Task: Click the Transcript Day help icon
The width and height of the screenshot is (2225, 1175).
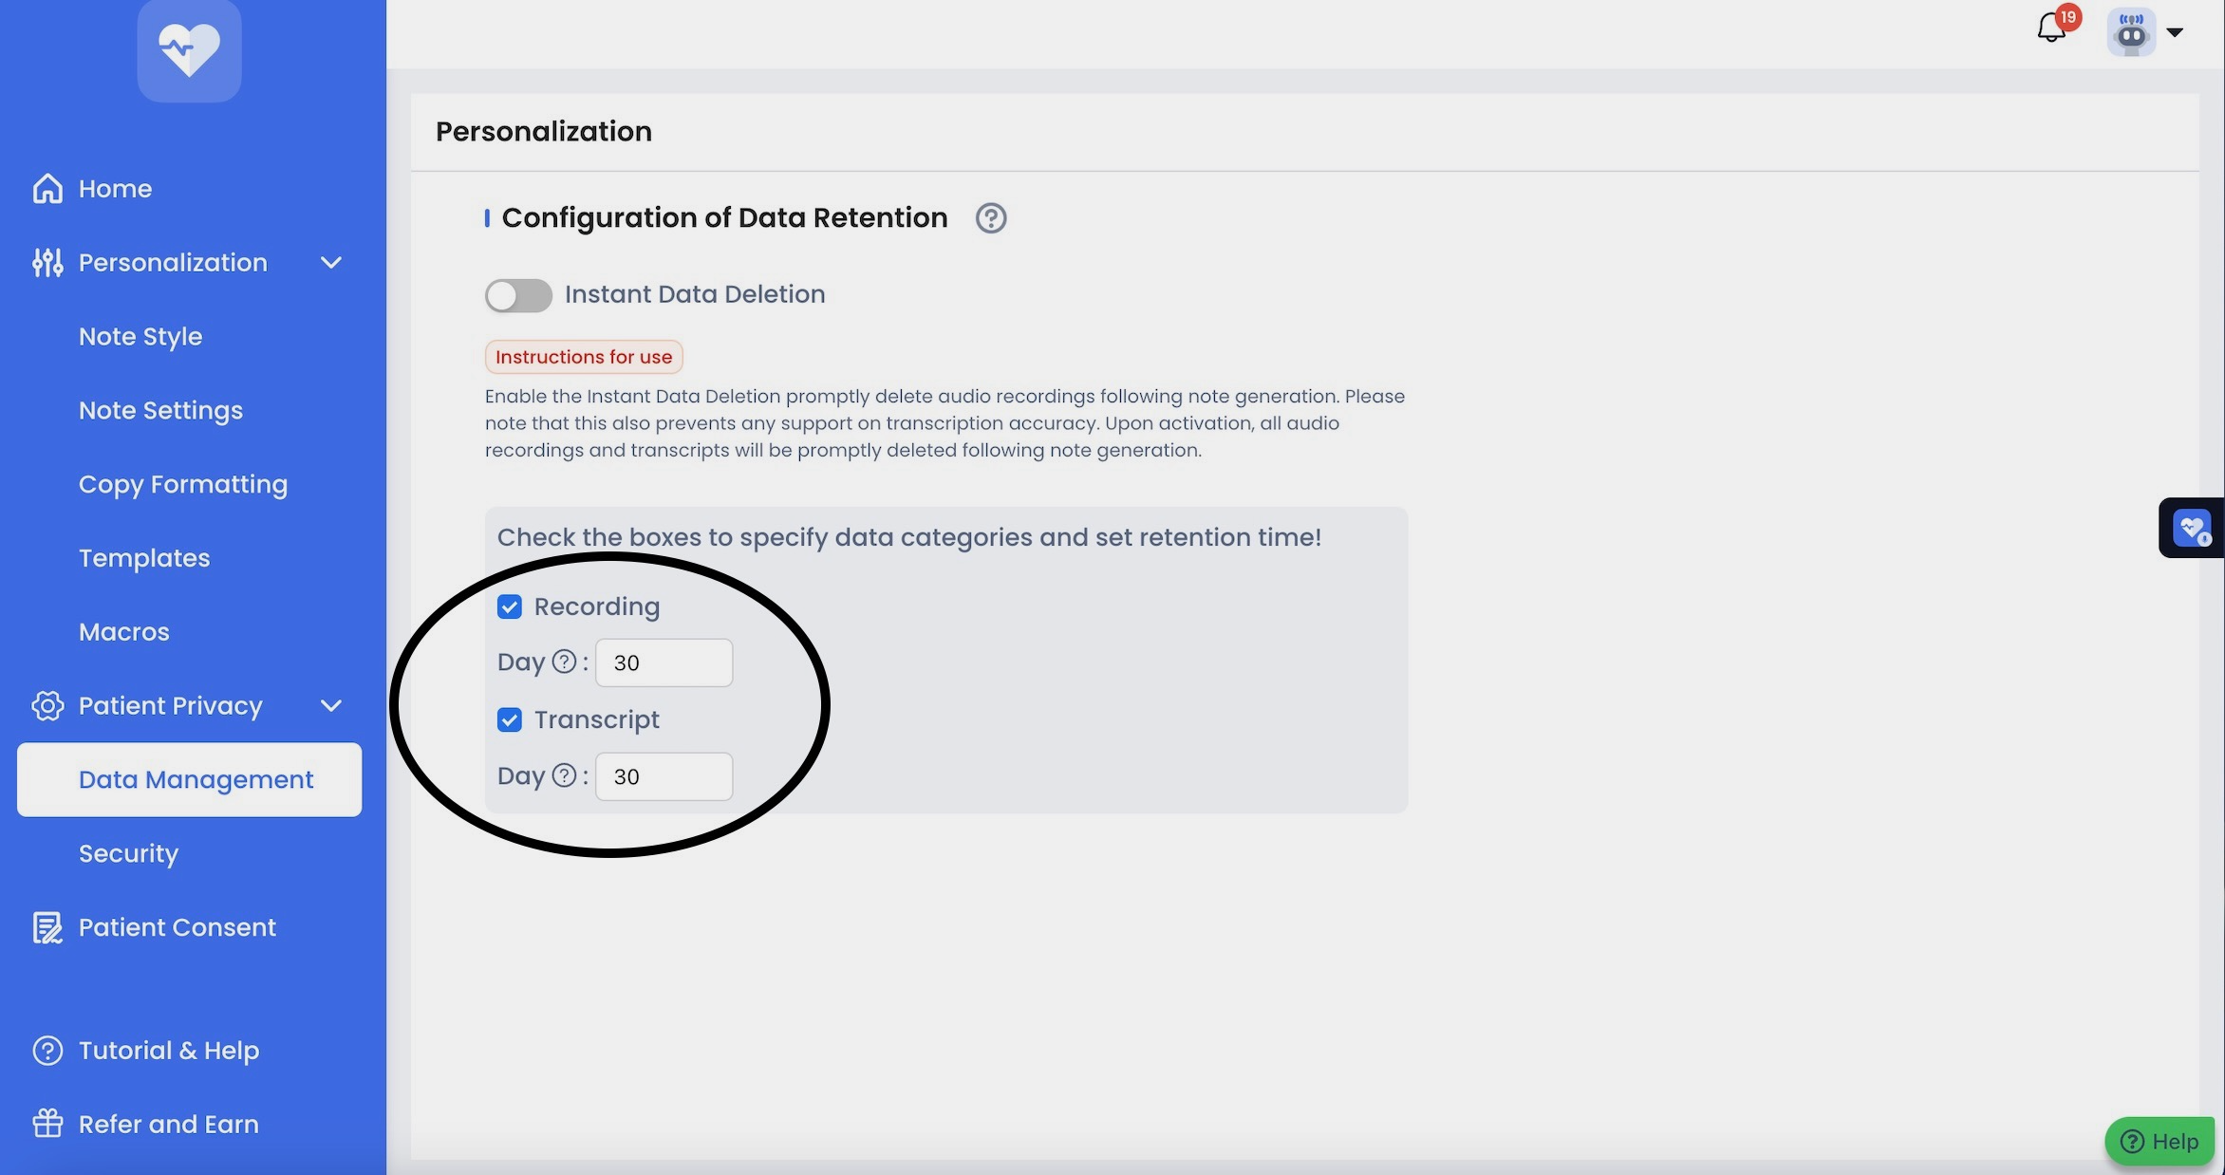Action: pos(564,775)
